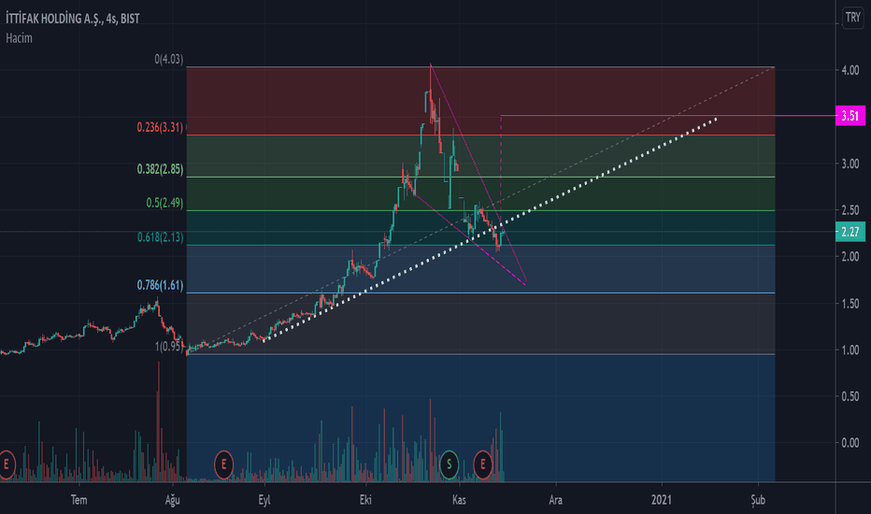The width and height of the screenshot is (871, 514).
Task: Click the Şub month label on time axis
Action: tap(758, 500)
